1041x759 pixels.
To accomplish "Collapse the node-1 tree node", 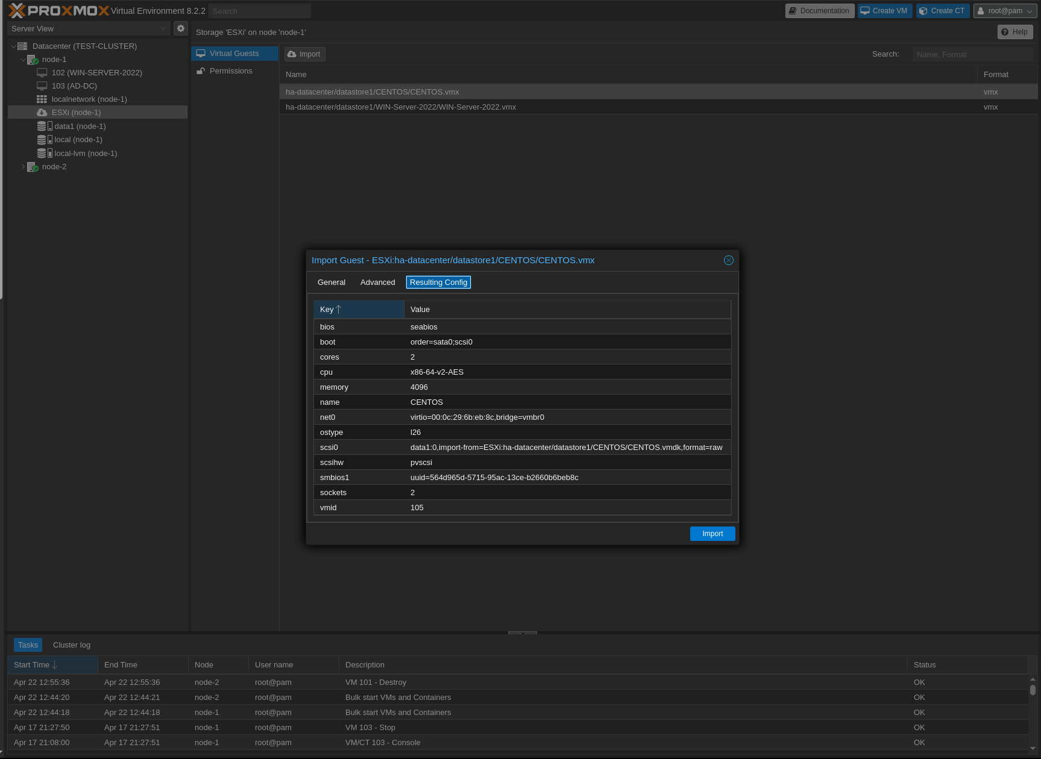I will pyautogui.click(x=23, y=60).
